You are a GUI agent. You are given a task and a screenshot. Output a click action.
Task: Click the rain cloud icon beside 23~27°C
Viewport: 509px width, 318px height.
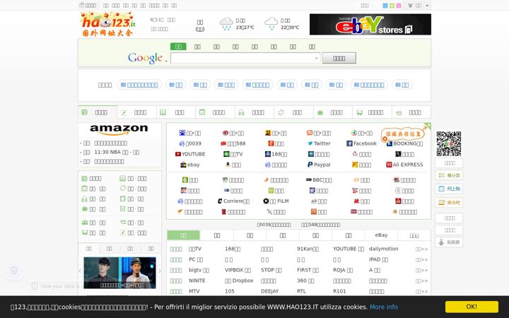coord(226,24)
